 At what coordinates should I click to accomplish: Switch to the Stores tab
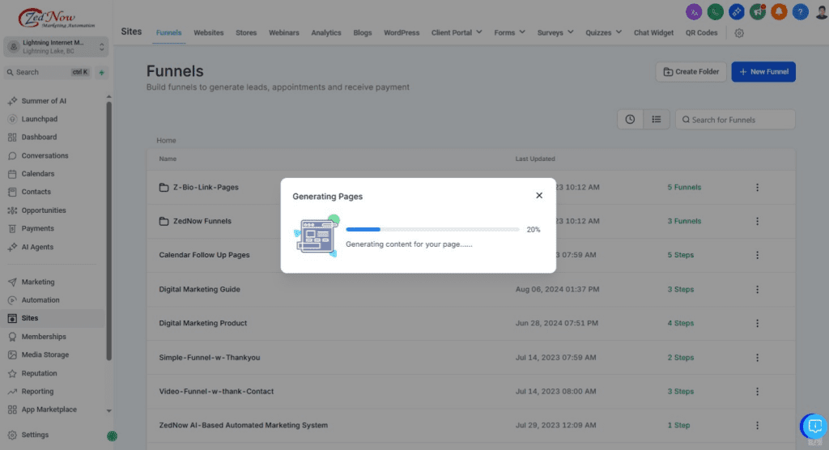tap(246, 33)
